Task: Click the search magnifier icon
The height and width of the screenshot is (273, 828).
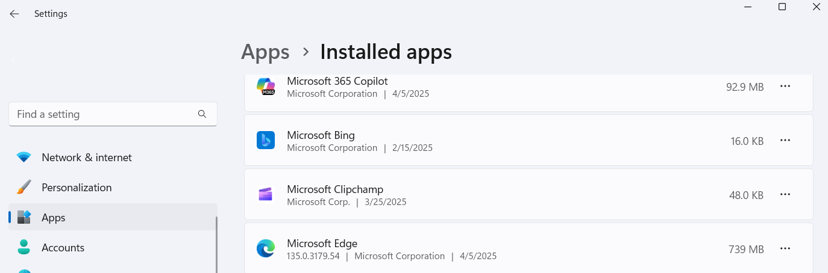Action: (x=202, y=114)
